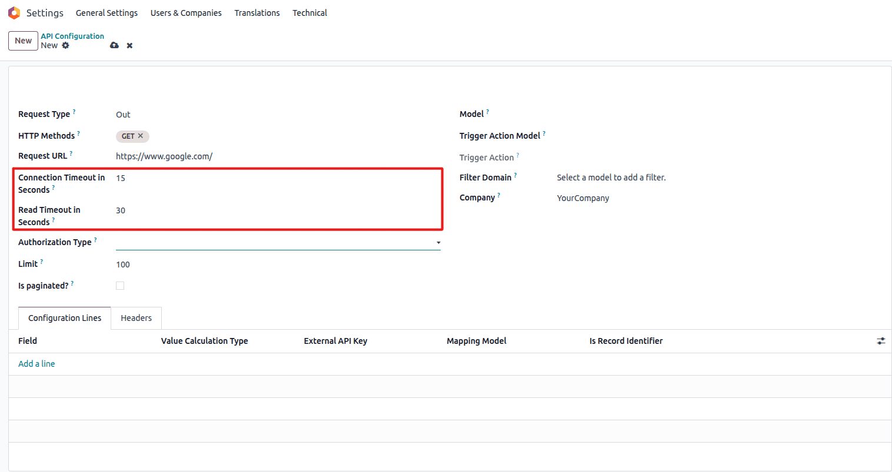Click the Add a line link

(x=36, y=364)
